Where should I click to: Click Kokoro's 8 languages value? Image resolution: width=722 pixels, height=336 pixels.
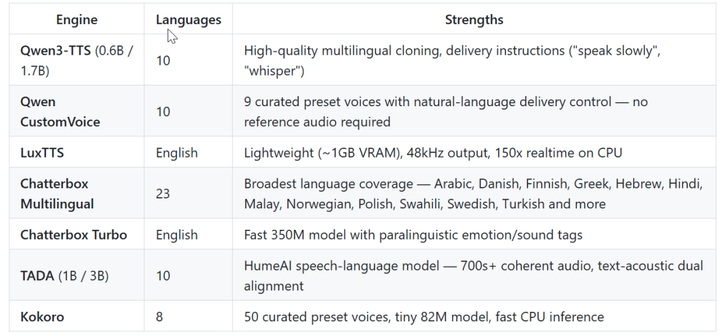click(x=159, y=317)
